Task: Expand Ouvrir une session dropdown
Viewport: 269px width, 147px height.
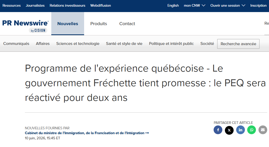Action: pyautogui.click(x=228, y=5)
